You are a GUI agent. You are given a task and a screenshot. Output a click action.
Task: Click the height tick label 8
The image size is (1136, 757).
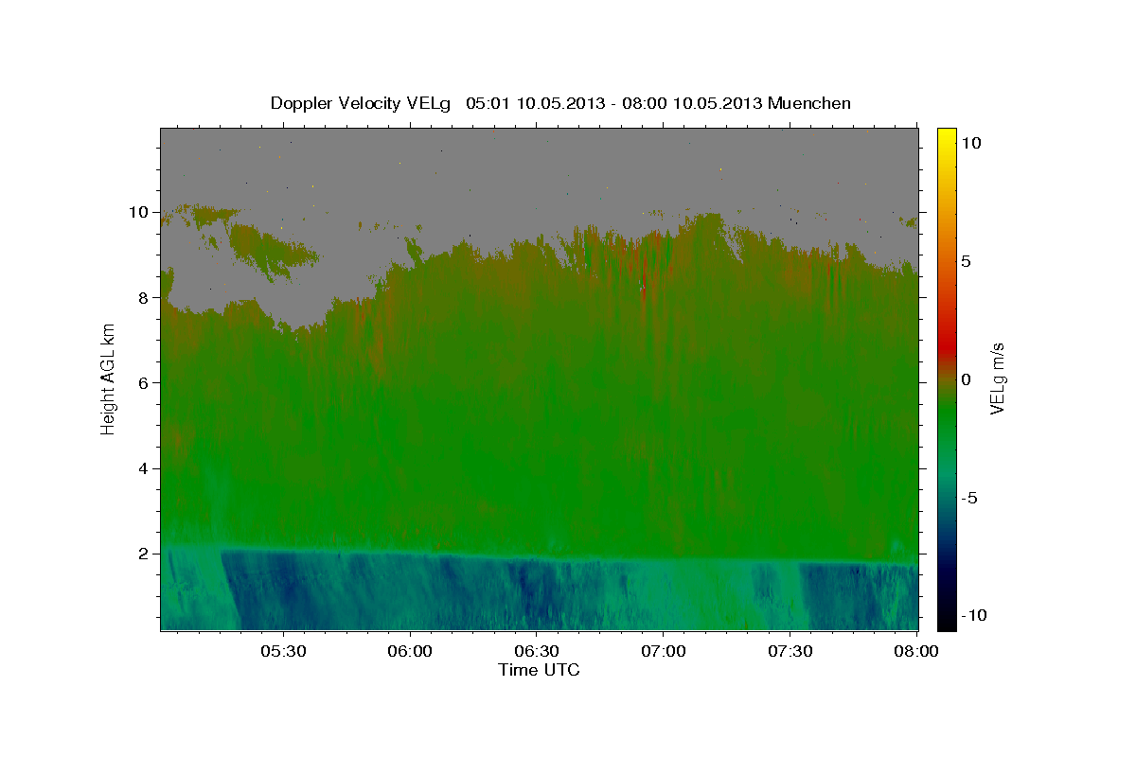tap(142, 297)
